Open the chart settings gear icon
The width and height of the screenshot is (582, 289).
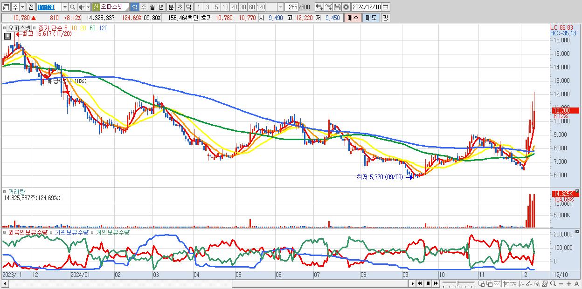(x=346, y=7)
